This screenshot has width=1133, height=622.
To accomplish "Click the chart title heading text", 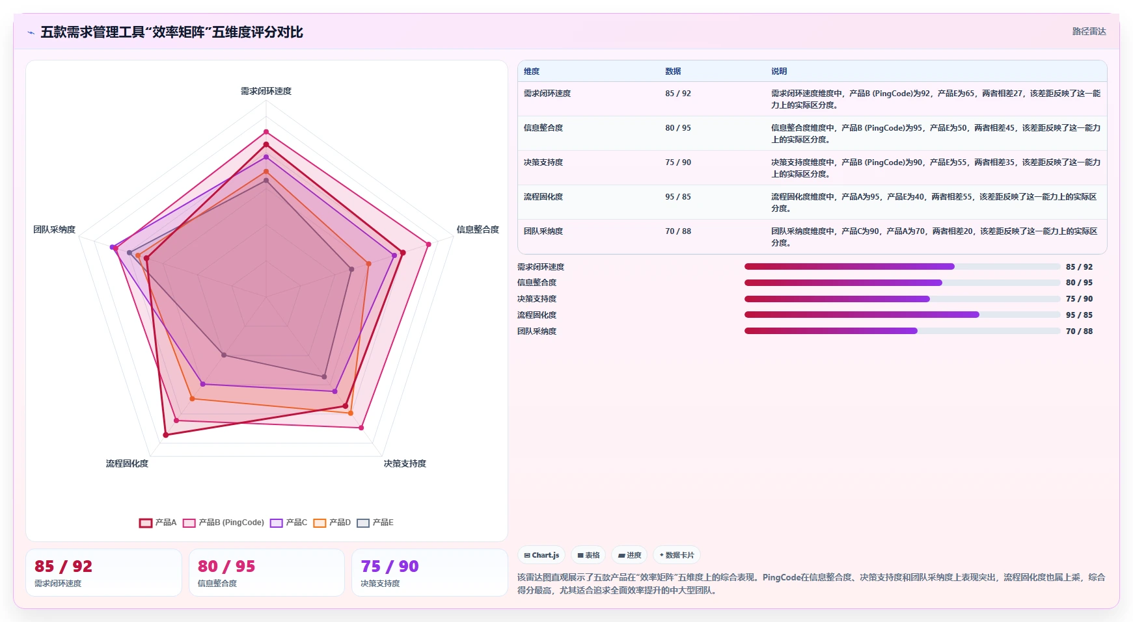I will pos(172,32).
